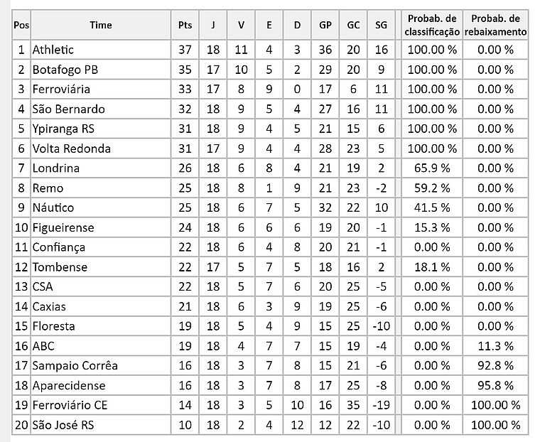Open the Botafogo PB team entry
The width and height of the screenshot is (540, 442).
pyautogui.click(x=65, y=70)
